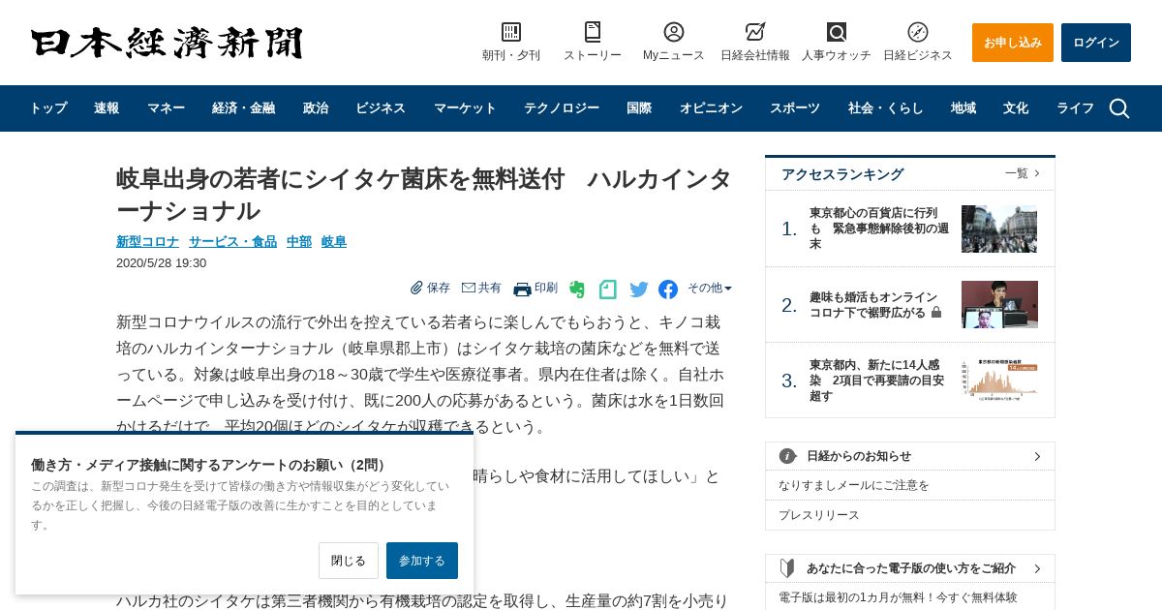The height and width of the screenshot is (610, 1162).
Task: Share via the green note icon
Action: click(x=608, y=289)
